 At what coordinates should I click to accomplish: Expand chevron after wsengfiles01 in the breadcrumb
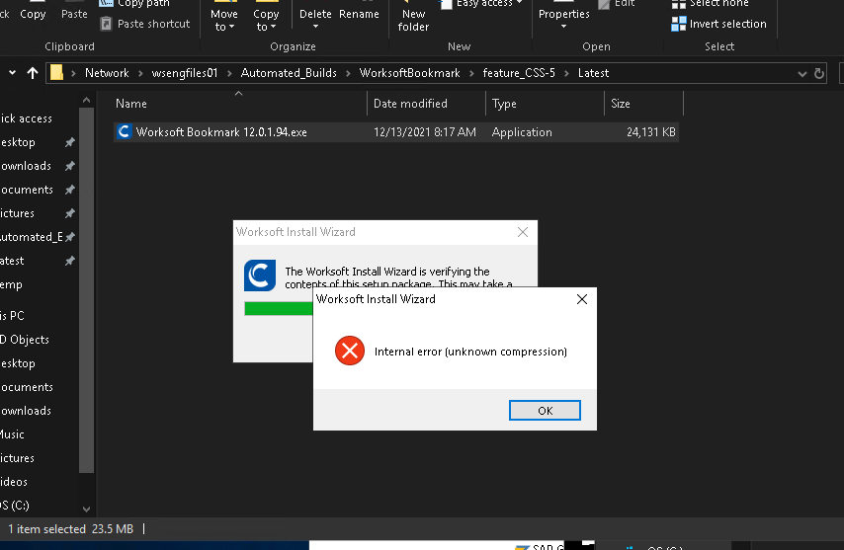click(x=229, y=74)
